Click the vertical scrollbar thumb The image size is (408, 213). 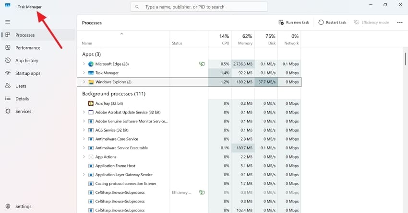[x=405, y=59]
